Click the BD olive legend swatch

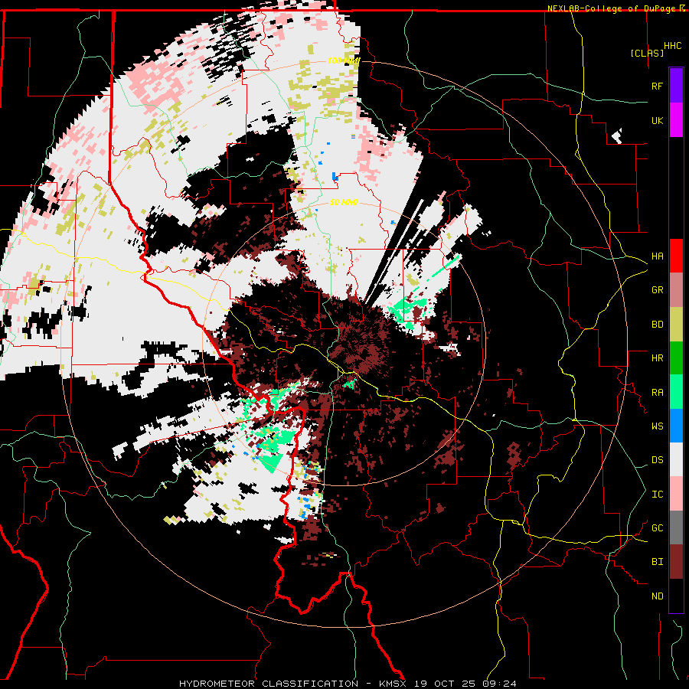coord(676,324)
